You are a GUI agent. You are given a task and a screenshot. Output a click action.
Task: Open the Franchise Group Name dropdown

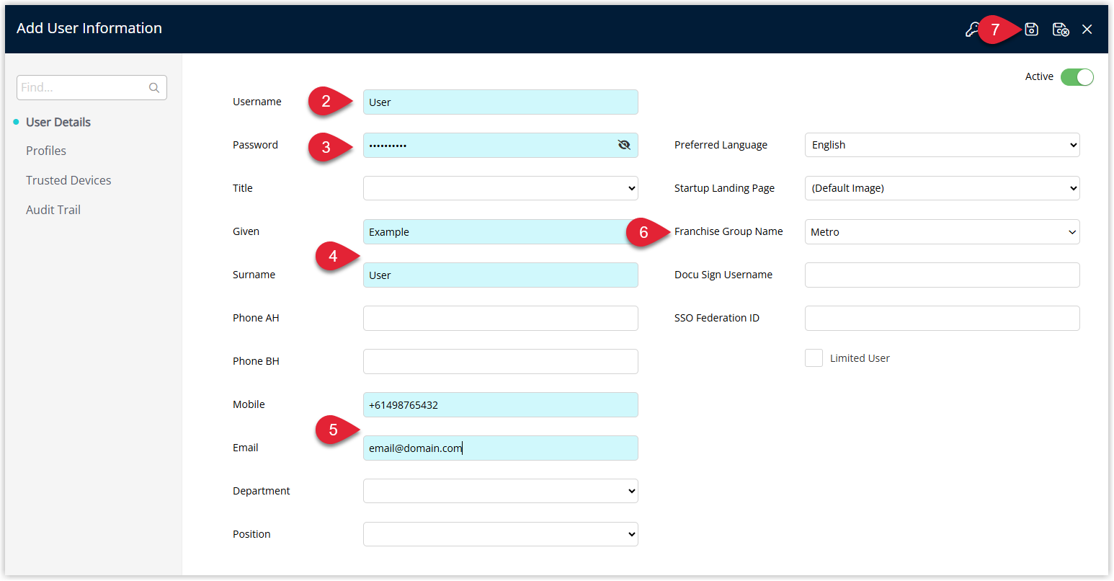[x=942, y=232]
